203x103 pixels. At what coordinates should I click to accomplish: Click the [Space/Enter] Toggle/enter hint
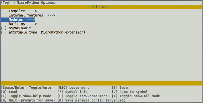pyautogui.click(x=27, y=88)
